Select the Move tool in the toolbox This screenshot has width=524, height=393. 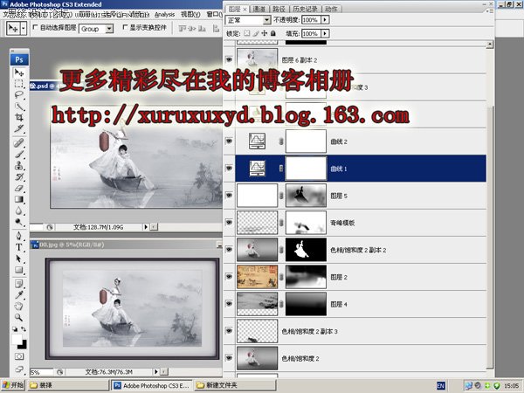coord(19,72)
